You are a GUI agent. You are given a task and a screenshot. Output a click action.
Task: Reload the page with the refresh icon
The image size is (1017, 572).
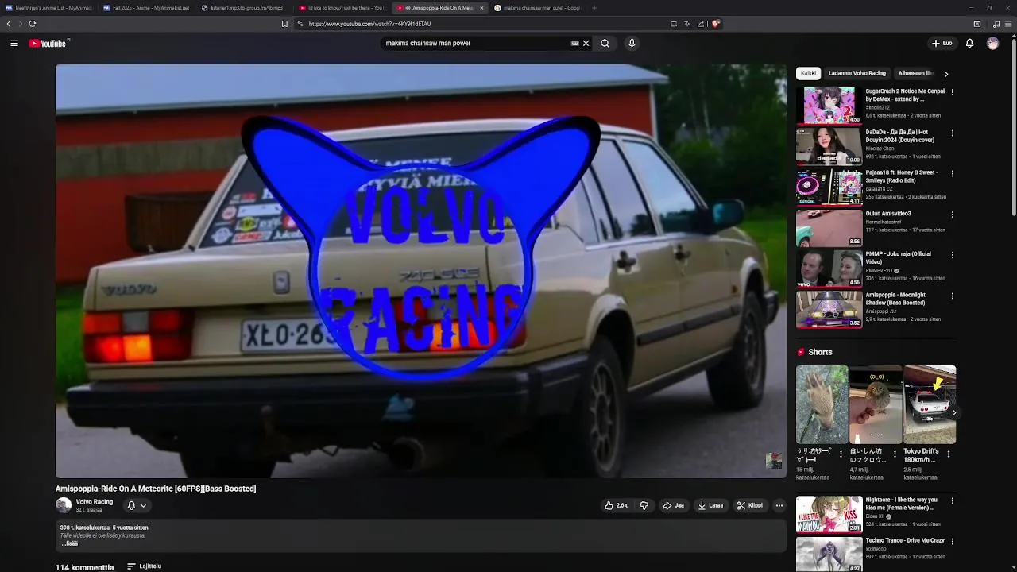[x=32, y=24]
